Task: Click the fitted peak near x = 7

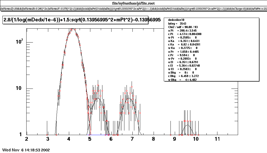Action: [129, 98]
